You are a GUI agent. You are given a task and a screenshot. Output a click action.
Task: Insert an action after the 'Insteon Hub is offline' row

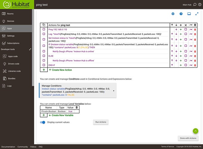tap(181, 60)
